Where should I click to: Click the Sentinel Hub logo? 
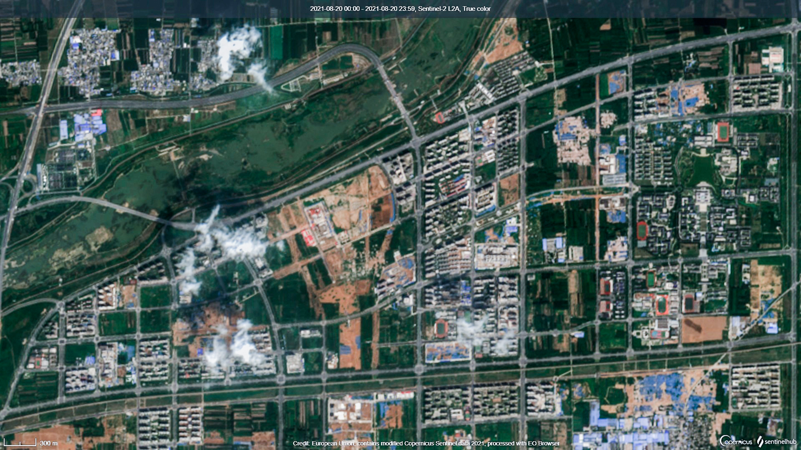[x=776, y=442]
